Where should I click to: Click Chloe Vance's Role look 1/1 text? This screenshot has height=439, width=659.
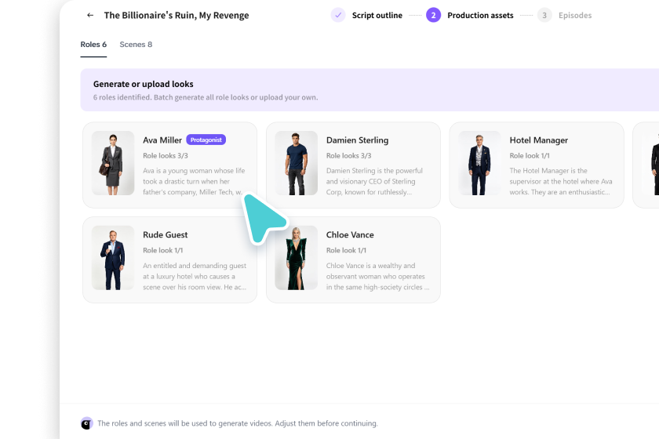coord(346,250)
